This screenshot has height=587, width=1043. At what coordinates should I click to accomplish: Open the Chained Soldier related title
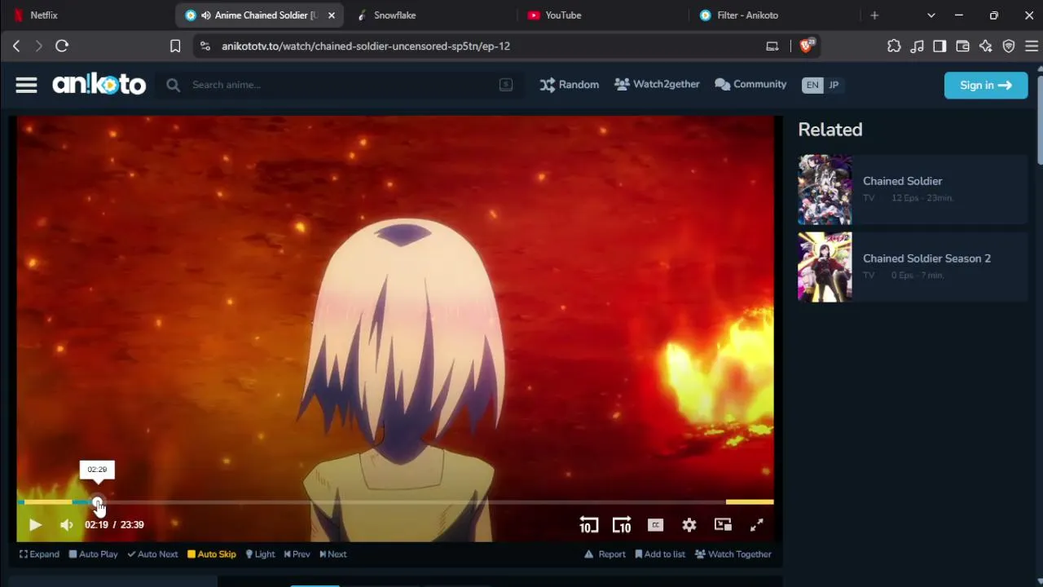tap(902, 181)
